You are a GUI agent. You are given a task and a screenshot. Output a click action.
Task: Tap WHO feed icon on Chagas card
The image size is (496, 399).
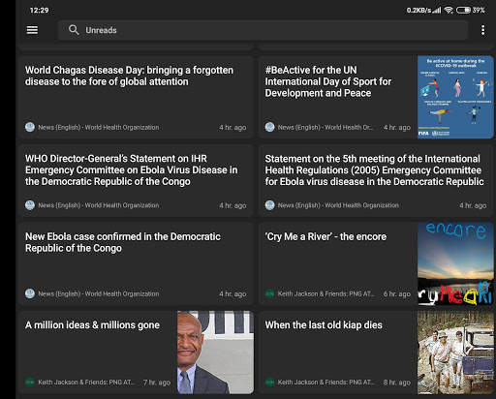pyautogui.click(x=30, y=127)
